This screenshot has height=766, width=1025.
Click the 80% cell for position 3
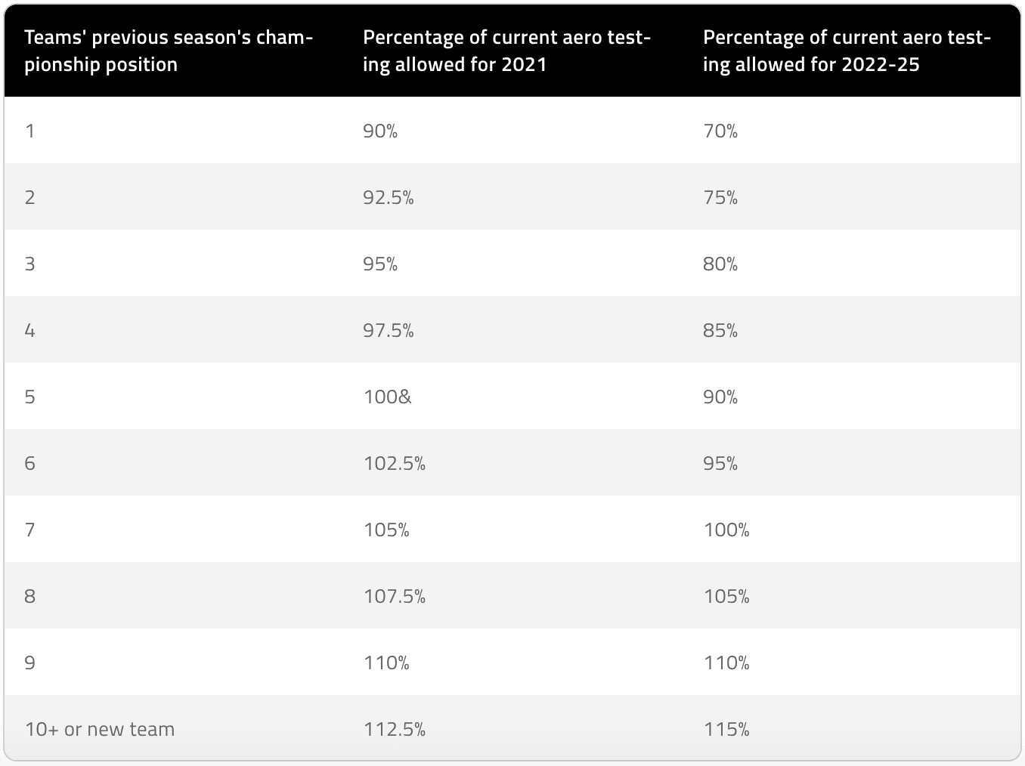coord(720,264)
